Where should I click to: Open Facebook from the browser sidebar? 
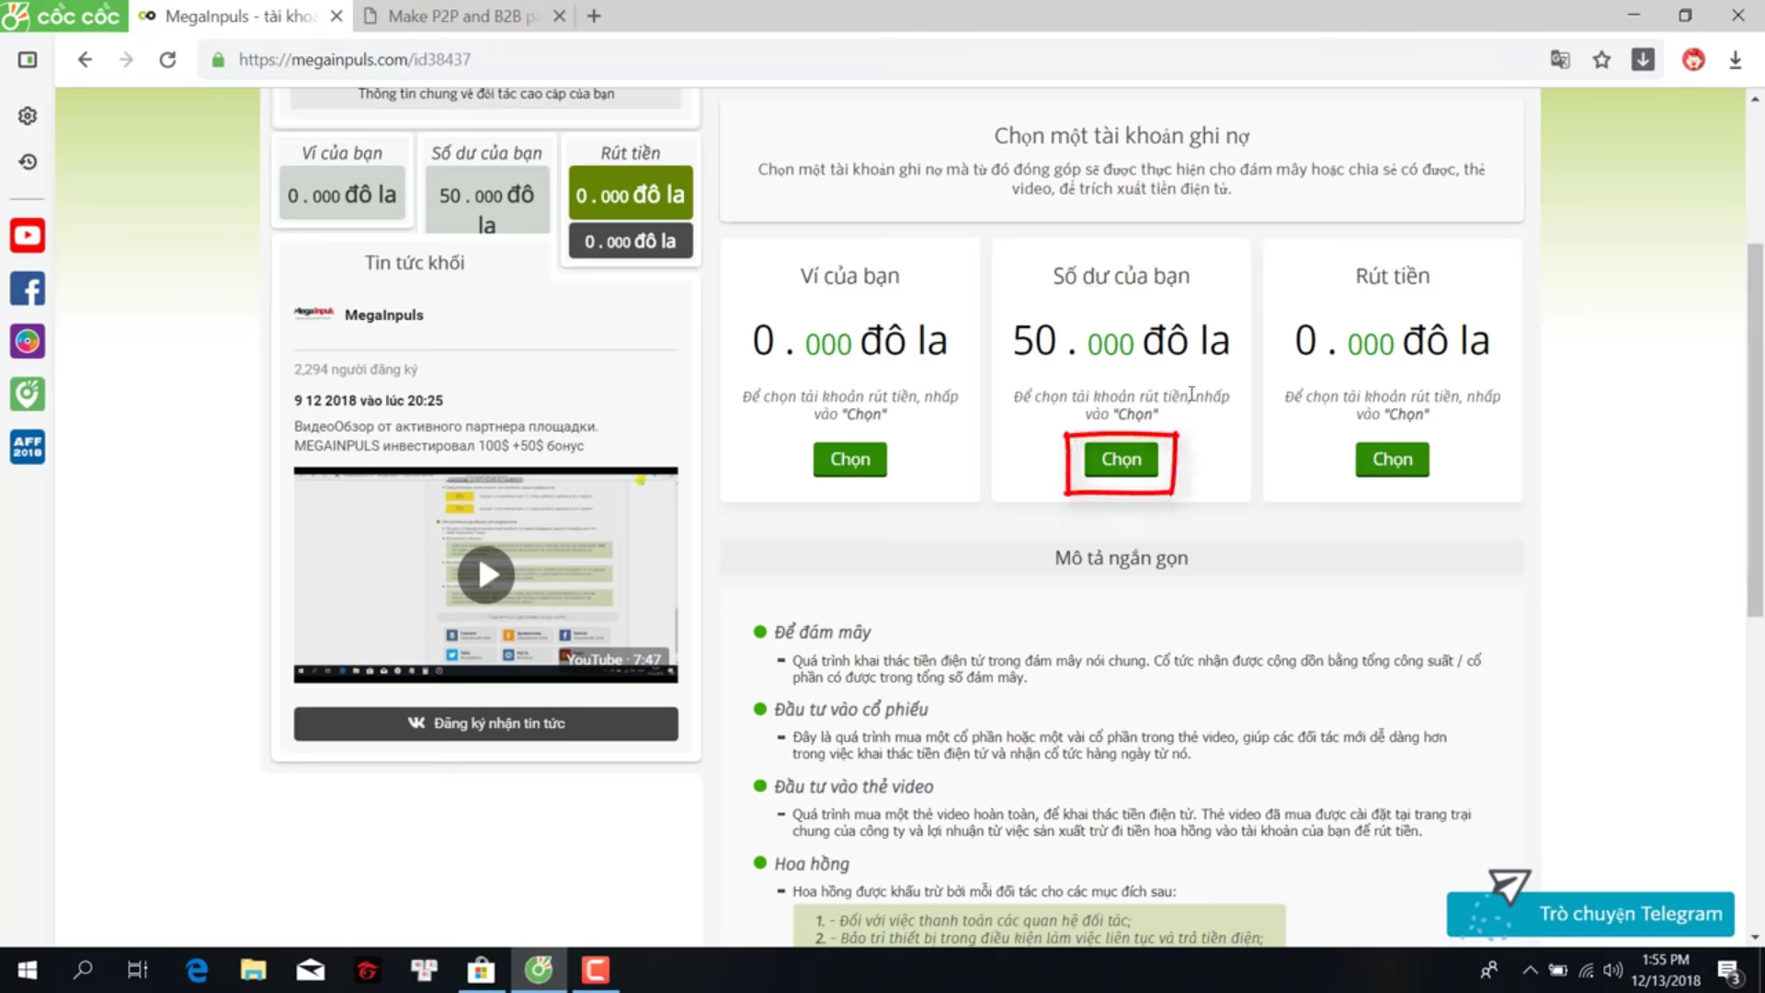[x=28, y=289]
